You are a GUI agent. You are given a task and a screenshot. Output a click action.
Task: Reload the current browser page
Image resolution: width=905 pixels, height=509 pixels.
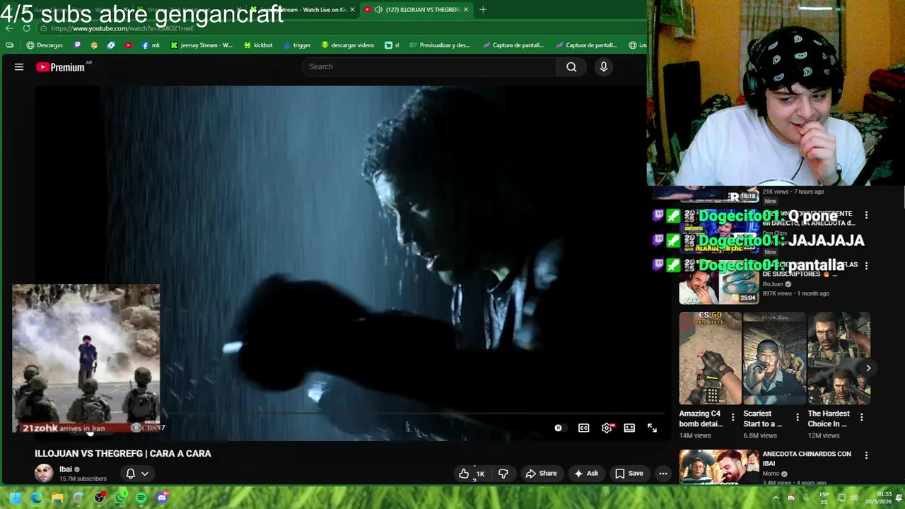point(26,28)
